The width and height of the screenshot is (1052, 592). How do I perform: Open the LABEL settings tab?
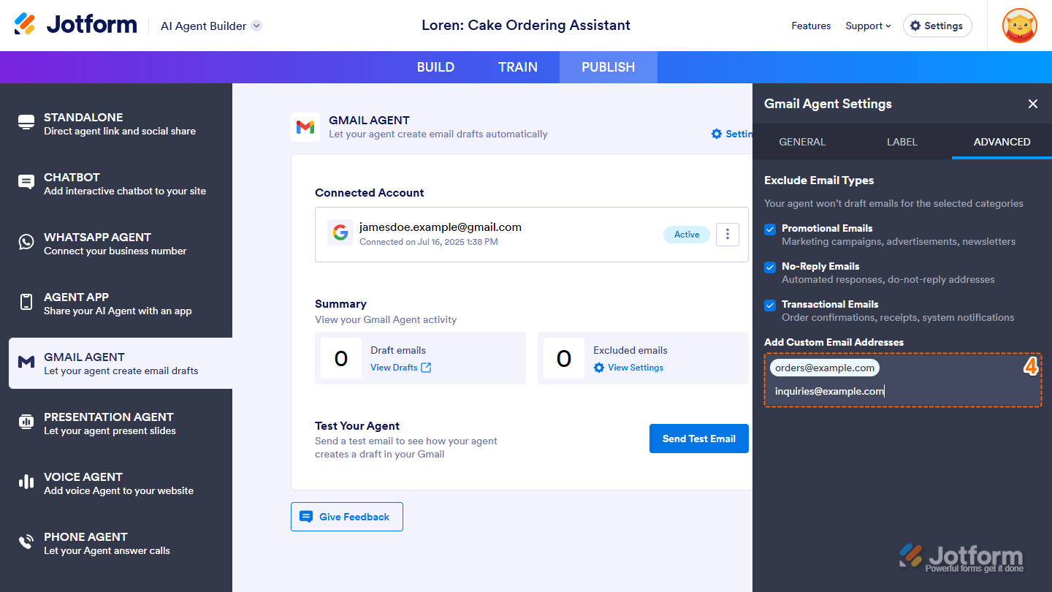[902, 142]
